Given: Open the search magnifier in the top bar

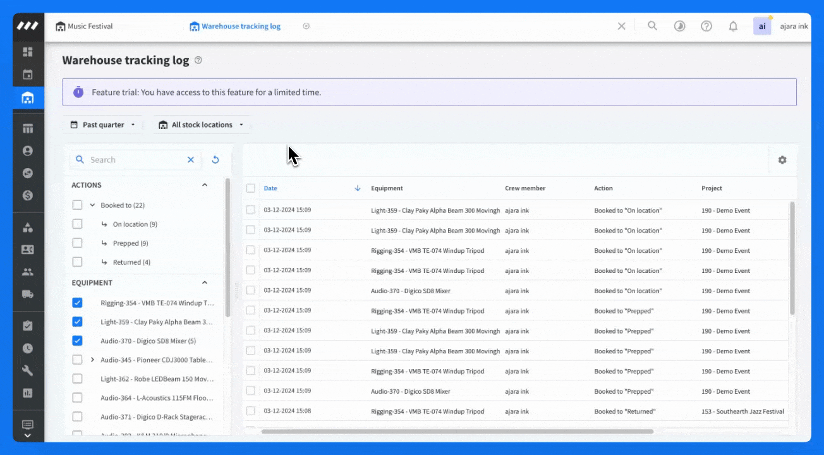Looking at the screenshot, I should click(x=653, y=26).
